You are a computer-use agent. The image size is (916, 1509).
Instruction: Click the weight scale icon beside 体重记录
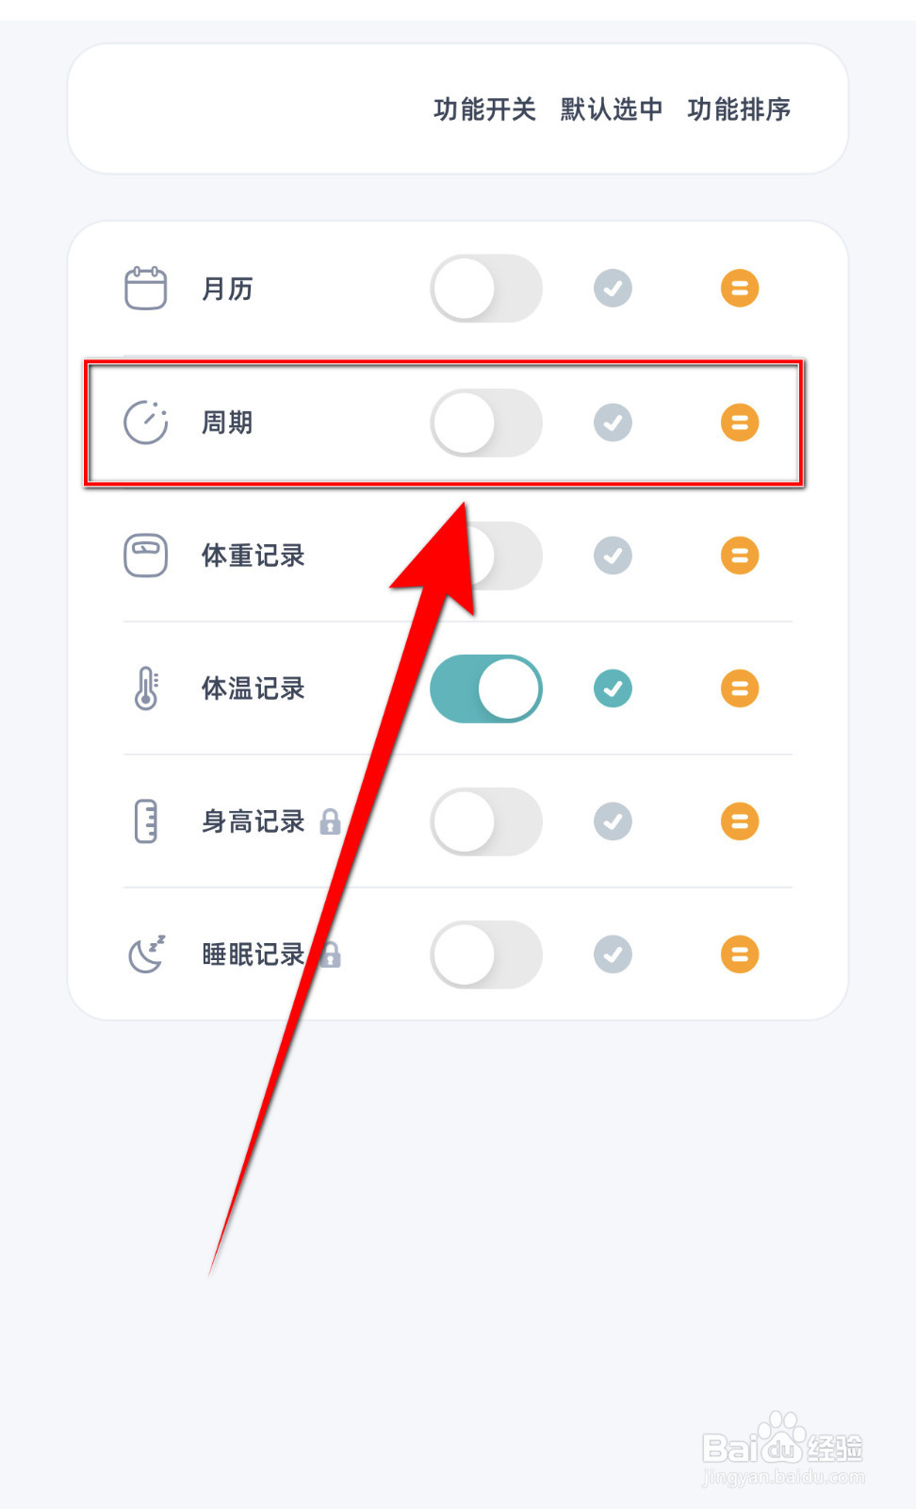(146, 556)
